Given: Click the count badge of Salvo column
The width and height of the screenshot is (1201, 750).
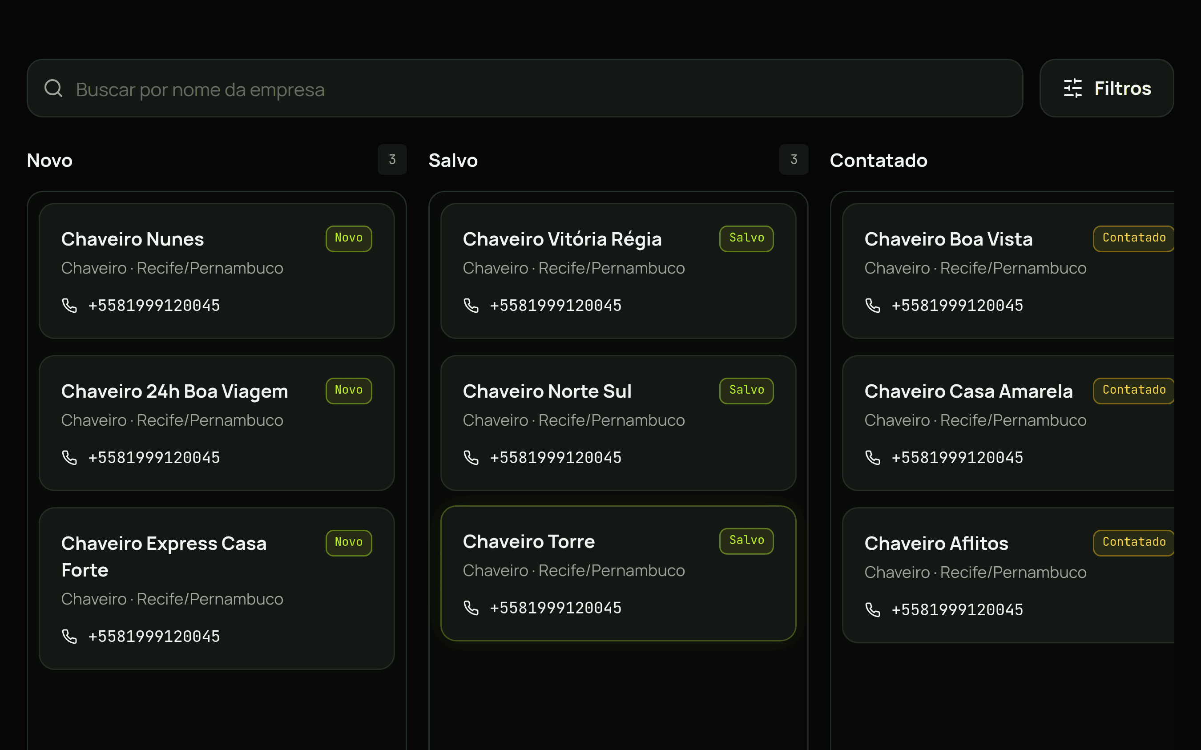Looking at the screenshot, I should pyautogui.click(x=794, y=160).
